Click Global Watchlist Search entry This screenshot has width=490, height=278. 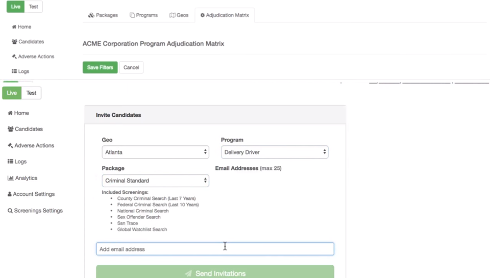coord(142,230)
